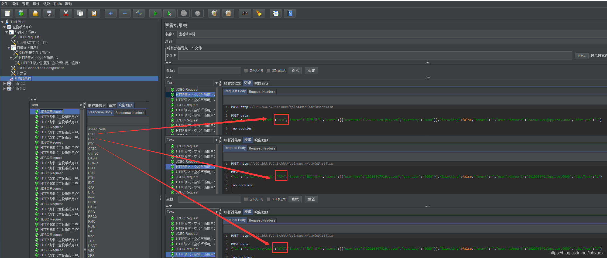This screenshot has width=607, height=258.
Task: Clear all results with double-broom icon
Action: coord(228,13)
